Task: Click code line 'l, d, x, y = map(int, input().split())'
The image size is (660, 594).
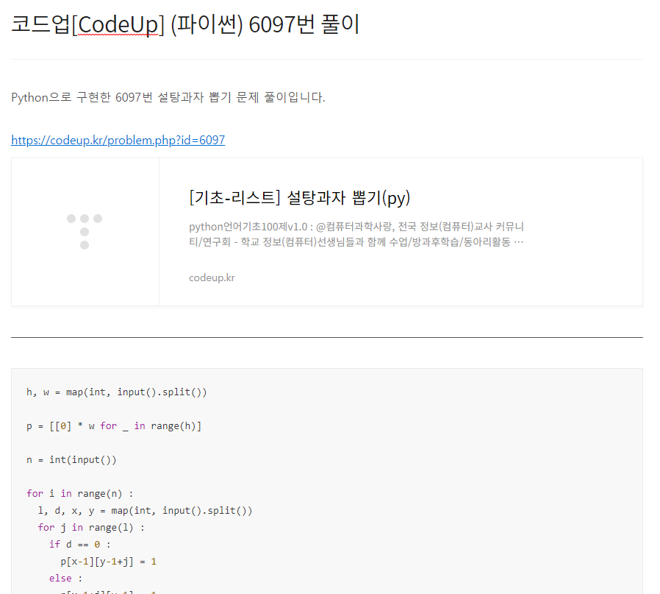Action: [145, 511]
